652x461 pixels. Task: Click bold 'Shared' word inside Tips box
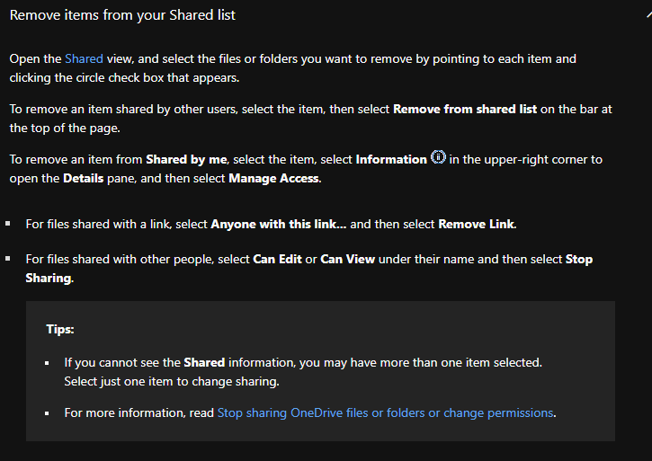pyautogui.click(x=204, y=362)
